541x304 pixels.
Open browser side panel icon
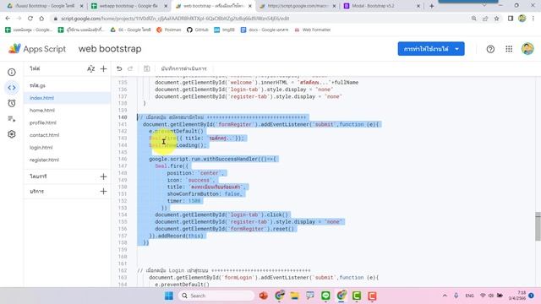[x=511, y=19]
